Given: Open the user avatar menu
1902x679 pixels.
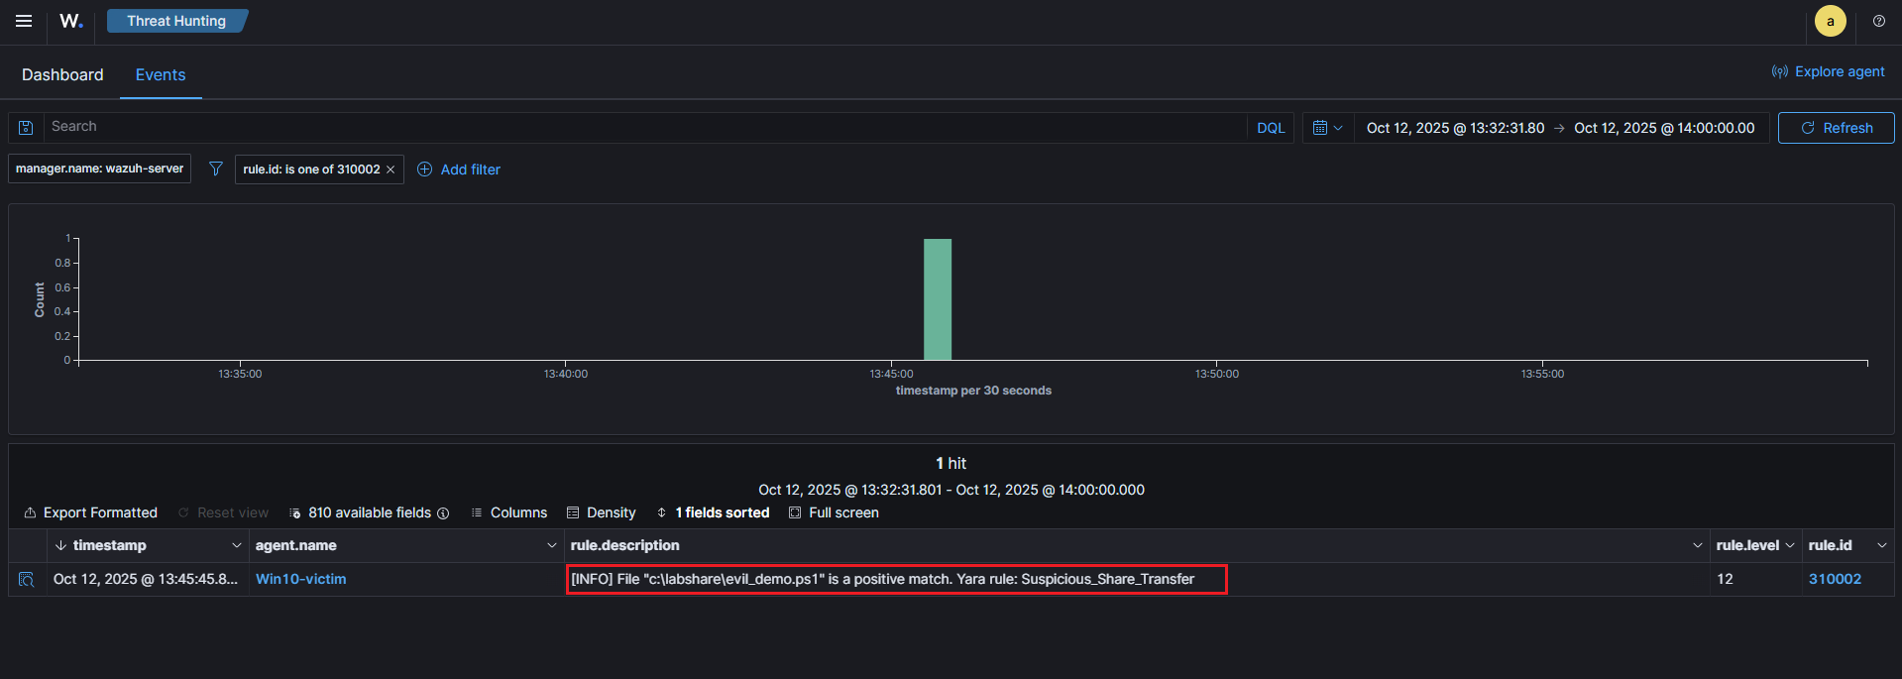Looking at the screenshot, I should 1830,21.
